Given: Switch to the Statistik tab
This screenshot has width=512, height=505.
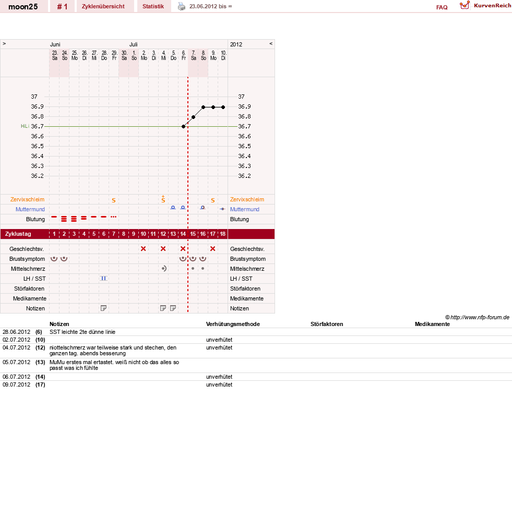Looking at the screenshot, I should pyautogui.click(x=153, y=6).
